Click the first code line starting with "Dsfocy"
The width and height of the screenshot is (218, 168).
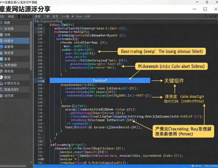click(62, 25)
